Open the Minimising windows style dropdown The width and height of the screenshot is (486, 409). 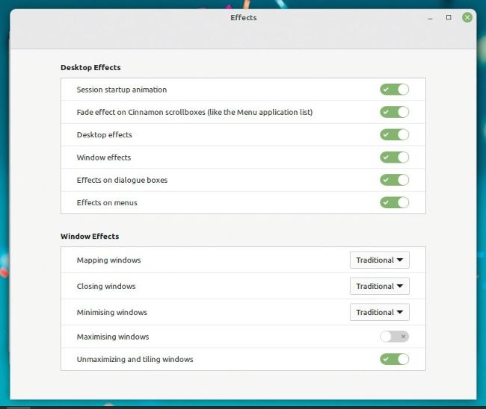click(379, 313)
